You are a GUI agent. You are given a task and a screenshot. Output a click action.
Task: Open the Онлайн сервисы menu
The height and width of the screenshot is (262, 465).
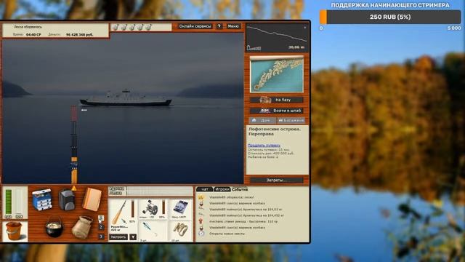[195, 26]
